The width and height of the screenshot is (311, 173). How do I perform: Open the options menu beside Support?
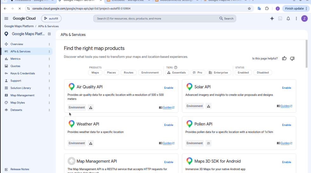tap(49, 81)
